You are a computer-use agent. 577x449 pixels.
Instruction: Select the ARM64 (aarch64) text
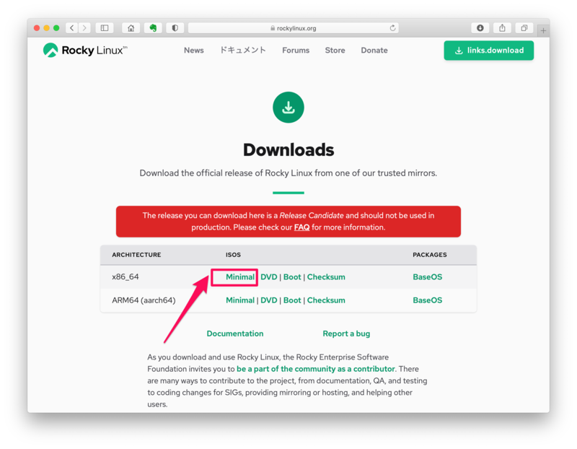[144, 300]
